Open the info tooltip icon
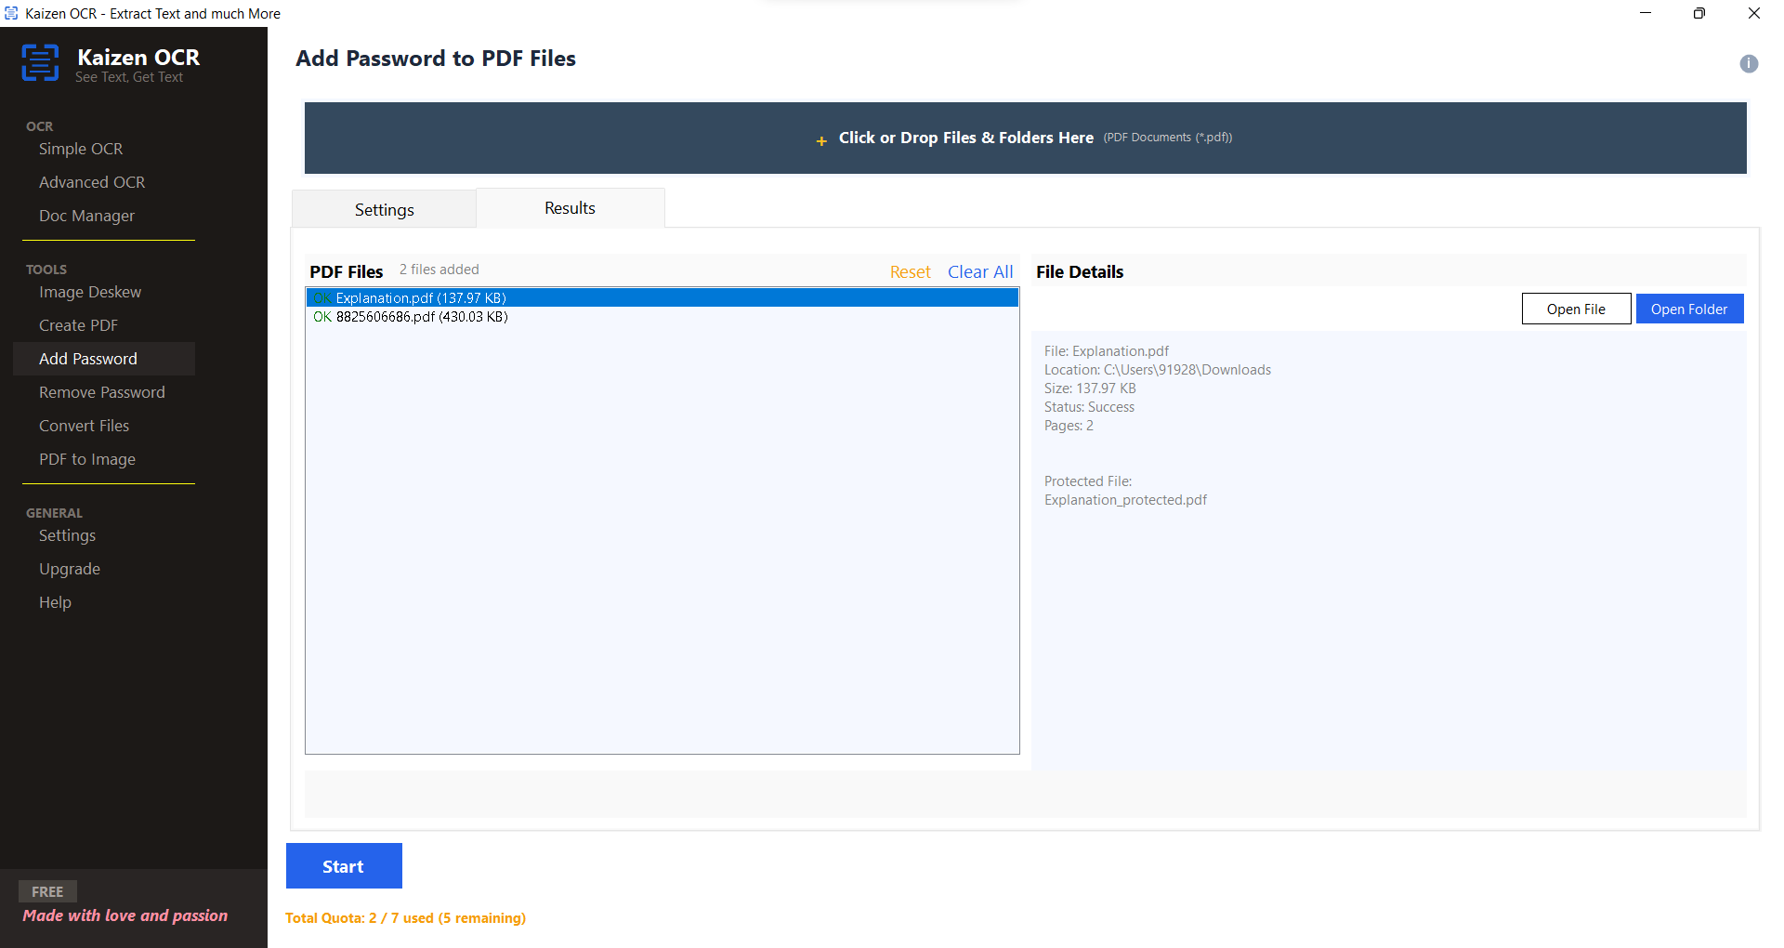1784x948 pixels. (1748, 63)
